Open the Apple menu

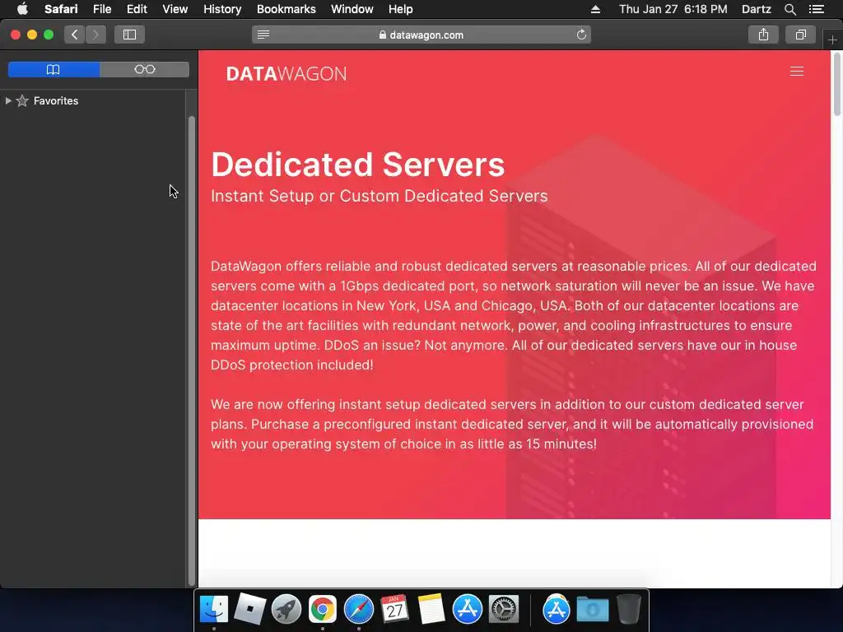[22, 9]
